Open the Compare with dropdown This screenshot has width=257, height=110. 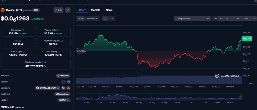click(192, 19)
